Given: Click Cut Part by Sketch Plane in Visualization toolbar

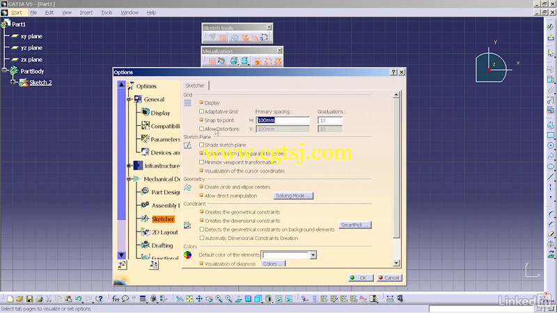Looking at the screenshot, I should [221, 61].
